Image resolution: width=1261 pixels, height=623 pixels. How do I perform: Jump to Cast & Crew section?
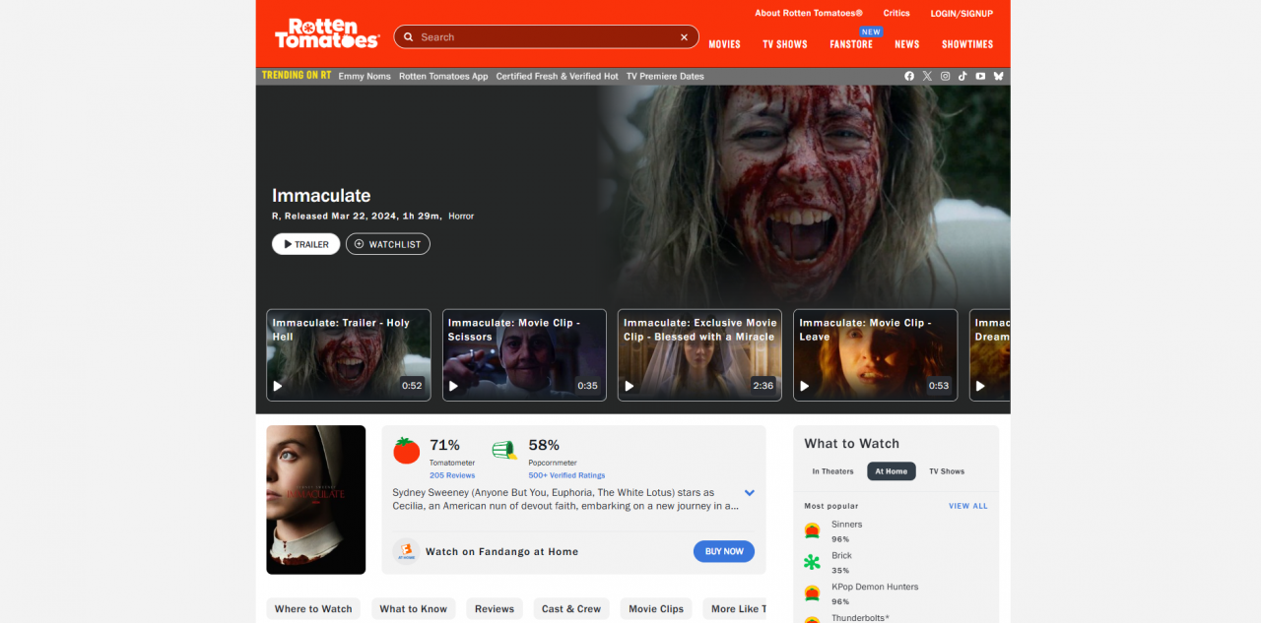(571, 609)
